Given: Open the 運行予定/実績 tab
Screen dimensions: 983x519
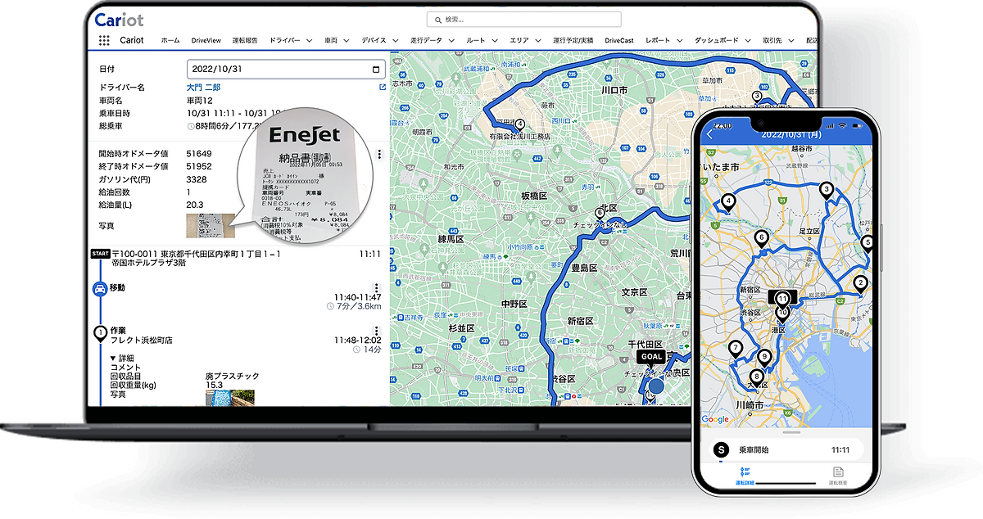Looking at the screenshot, I should click(x=573, y=40).
